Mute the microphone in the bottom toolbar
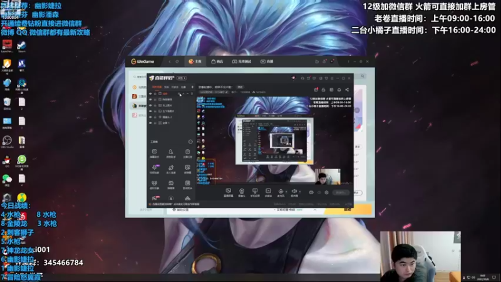This screenshot has height=282, width=501. coord(281,192)
